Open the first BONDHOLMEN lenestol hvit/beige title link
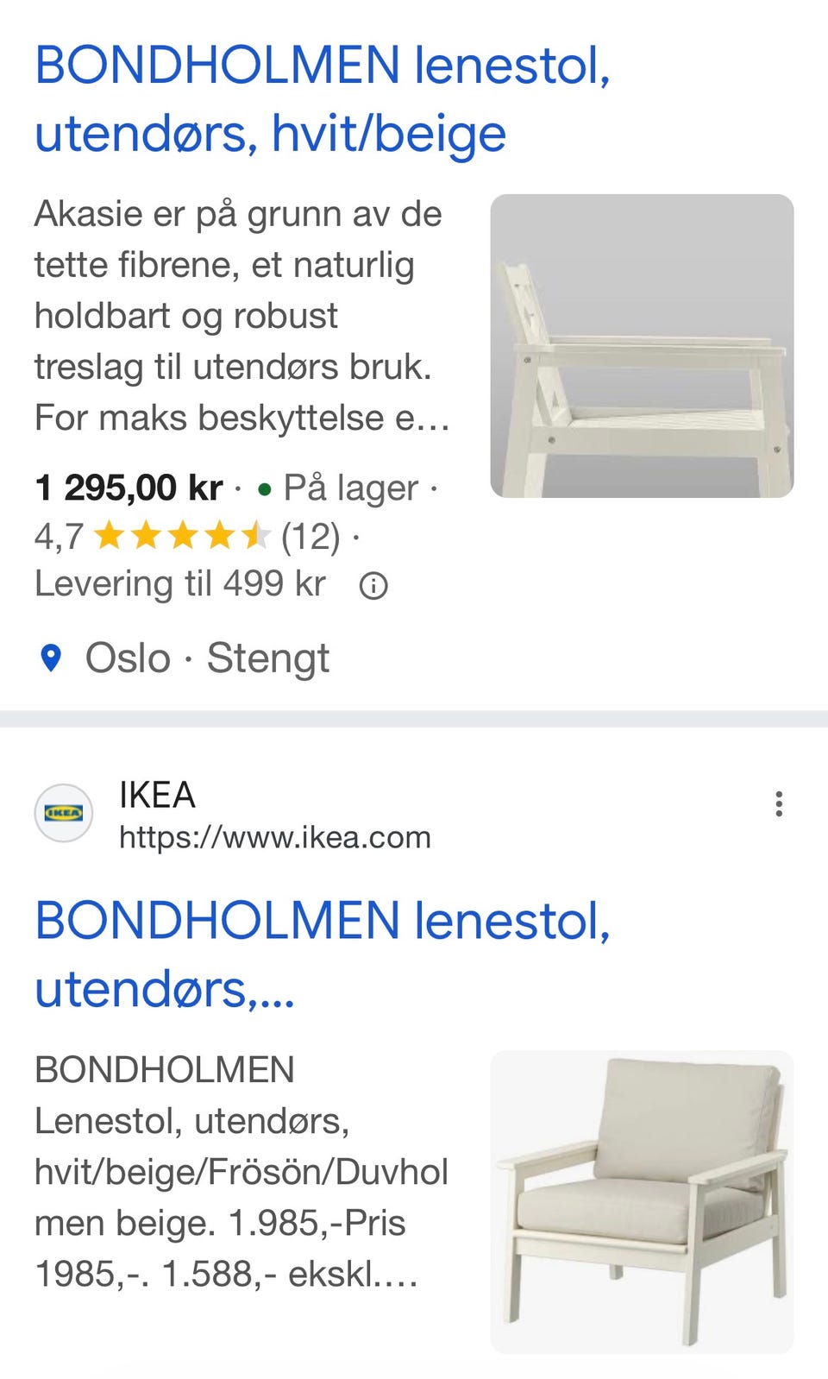 (x=322, y=99)
